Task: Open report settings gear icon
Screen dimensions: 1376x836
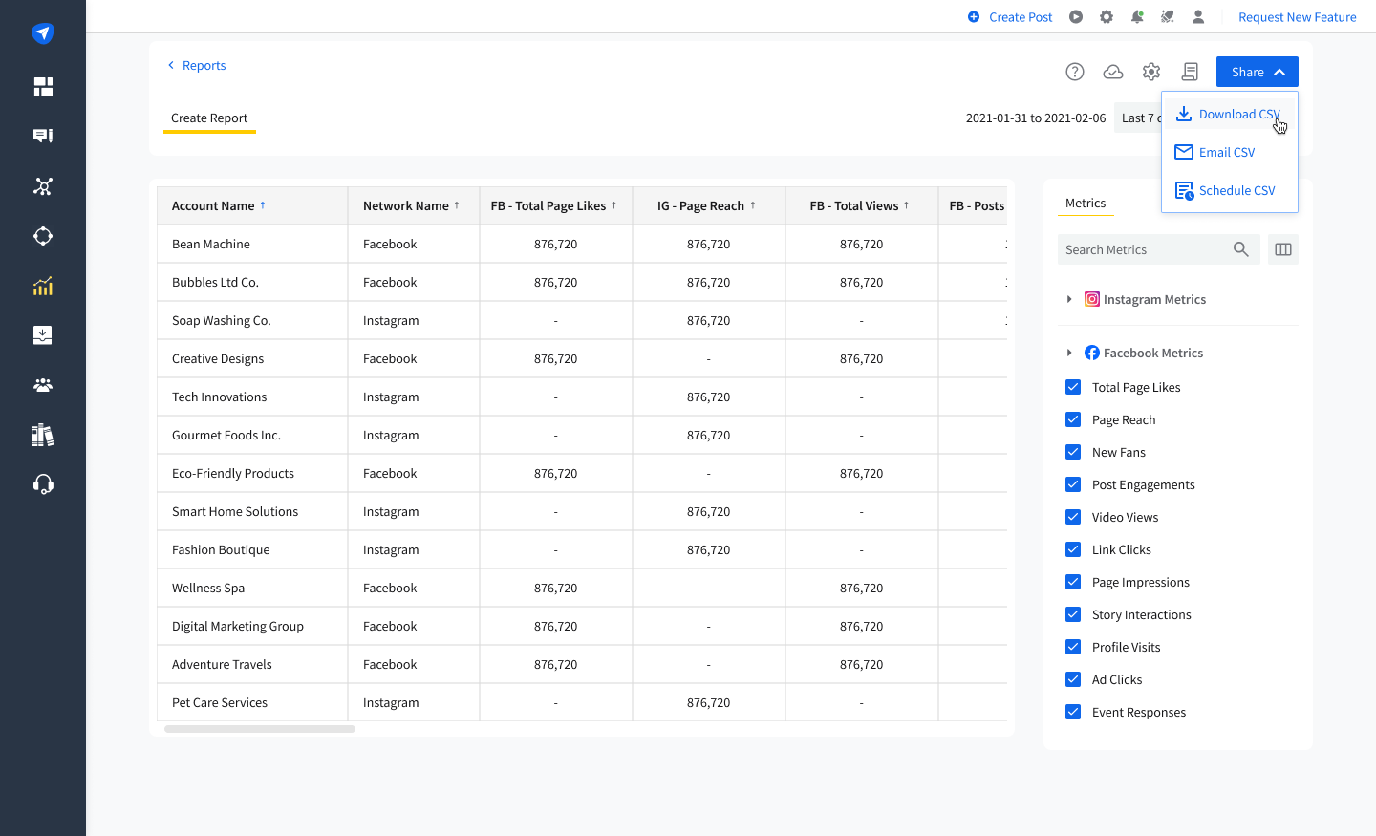Action: (1151, 72)
